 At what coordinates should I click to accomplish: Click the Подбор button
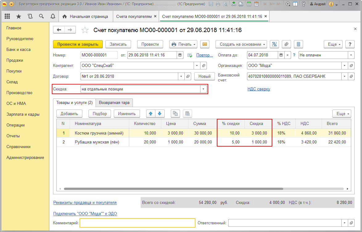[x=100, y=114]
